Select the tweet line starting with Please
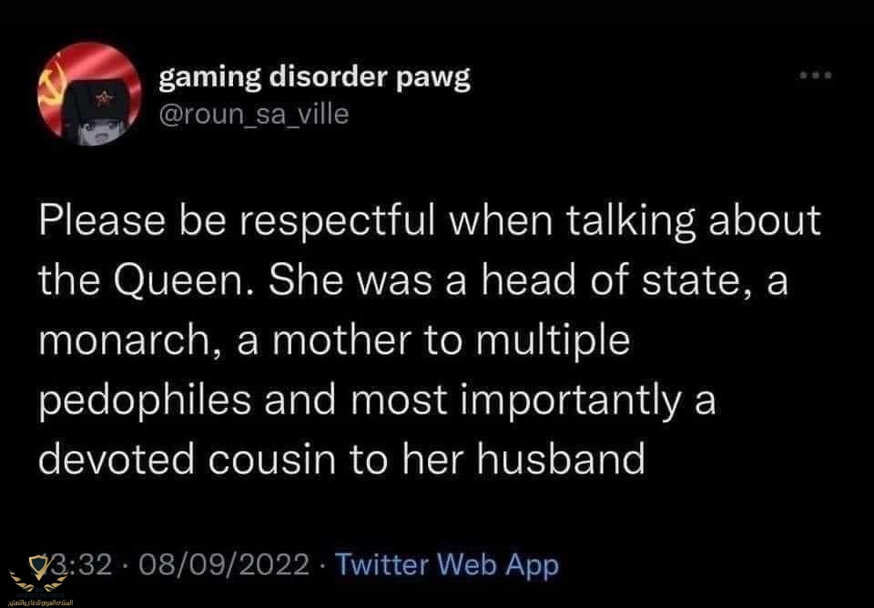The width and height of the screenshot is (874, 608). coord(430,220)
